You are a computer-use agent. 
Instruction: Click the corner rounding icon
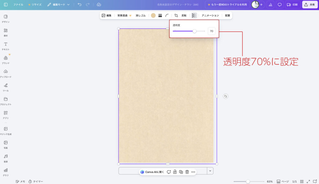coord(167,15)
